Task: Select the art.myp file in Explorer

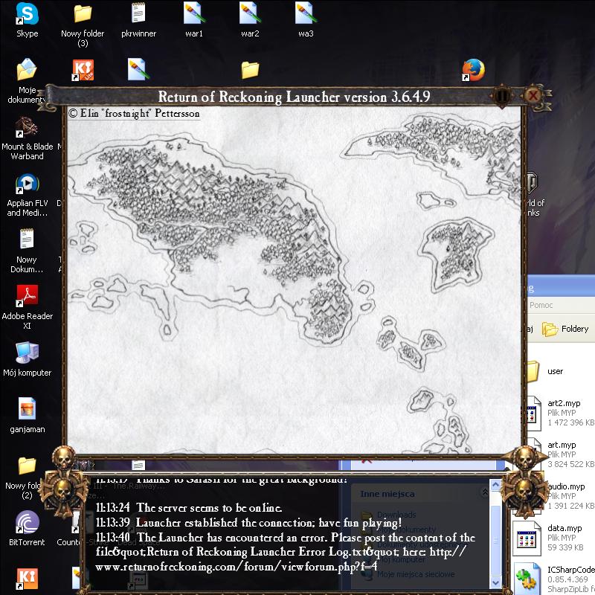Action: pyautogui.click(x=561, y=454)
